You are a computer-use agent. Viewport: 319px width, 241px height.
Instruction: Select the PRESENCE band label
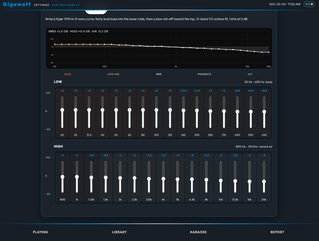point(204,74)
